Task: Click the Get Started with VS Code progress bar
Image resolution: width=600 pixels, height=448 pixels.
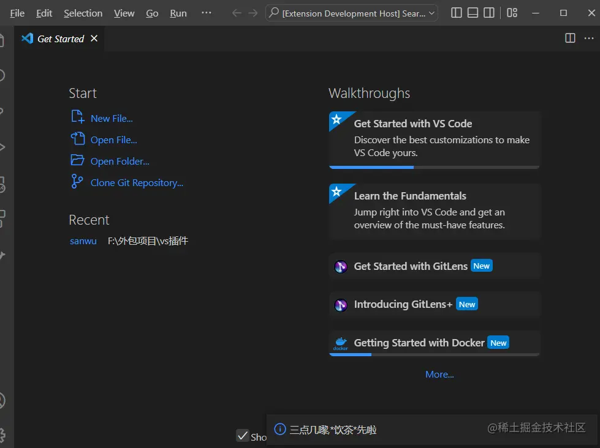Action: pyautogui.click(x=434, y=167)
